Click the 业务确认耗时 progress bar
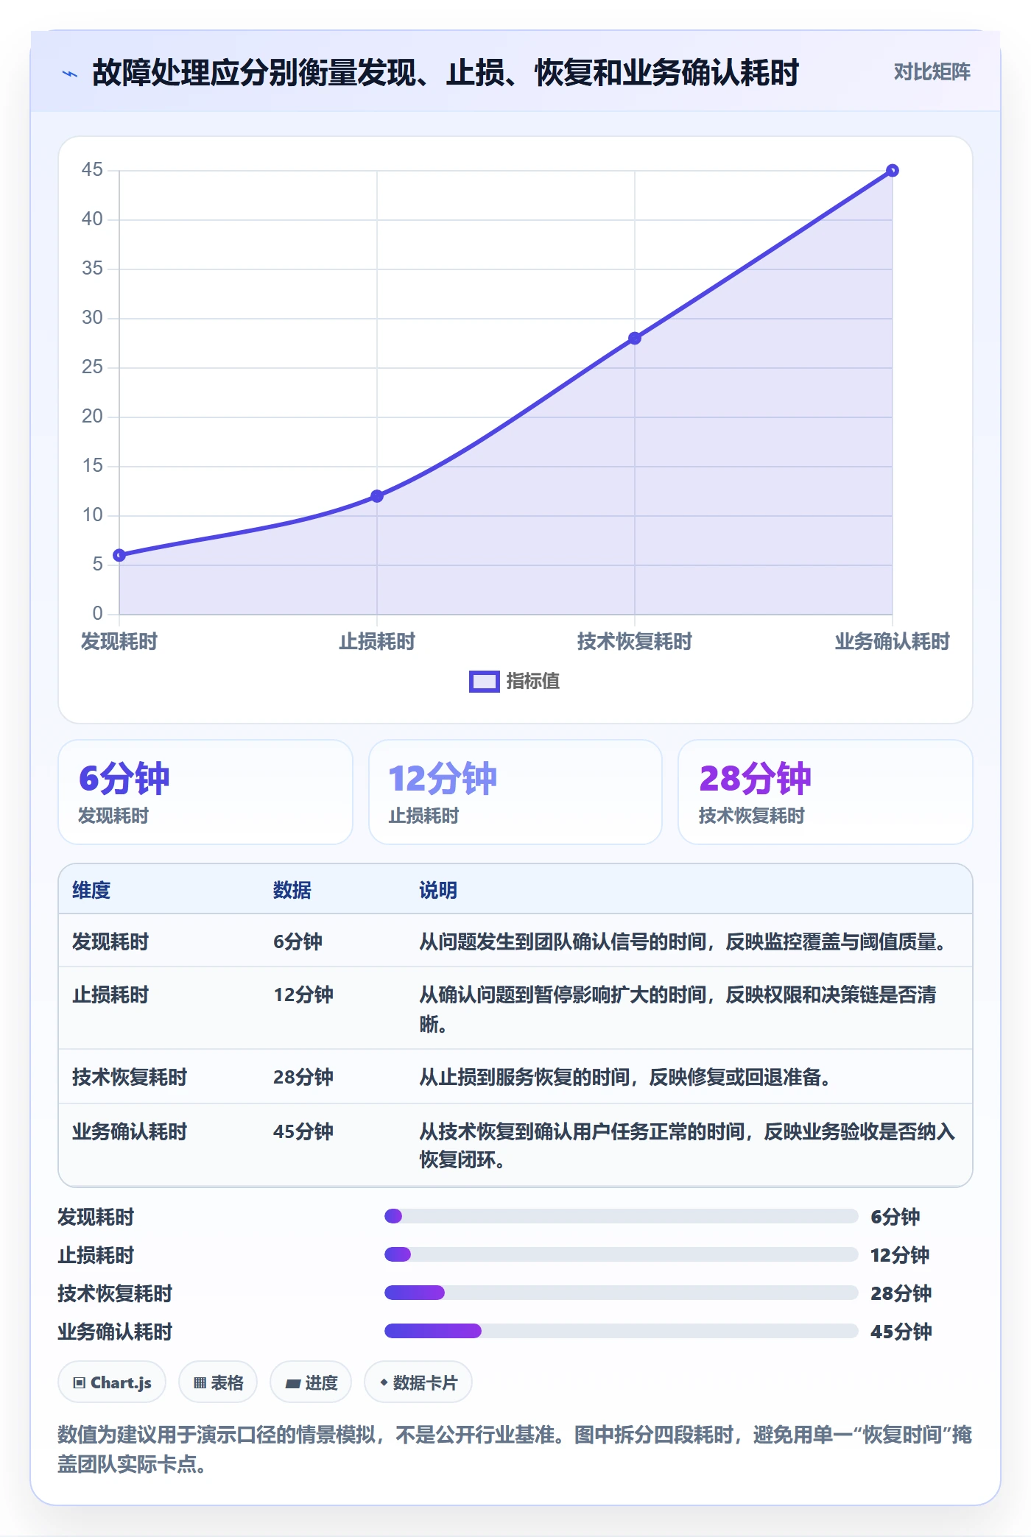 (x=622, y=1331)
